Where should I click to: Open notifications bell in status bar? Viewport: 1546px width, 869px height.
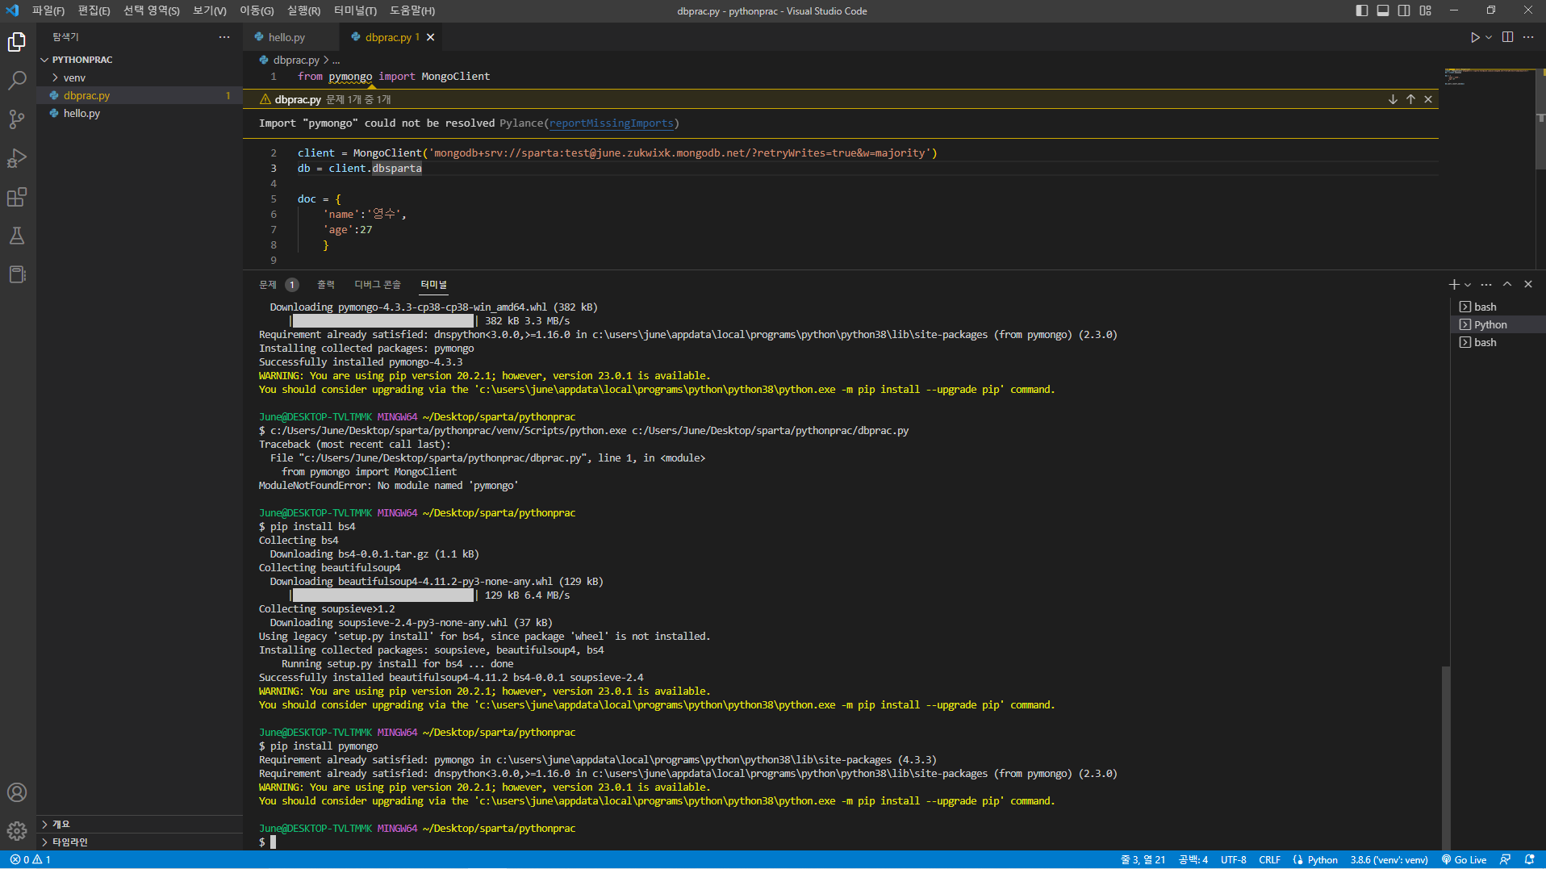pyautogui.click(x=1529, y=860)
